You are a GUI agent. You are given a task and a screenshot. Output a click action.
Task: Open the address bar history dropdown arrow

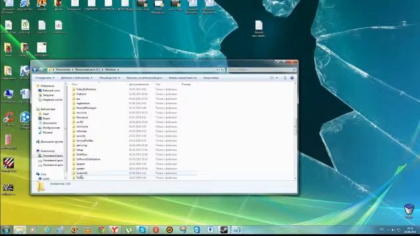[x=217, y=70]
